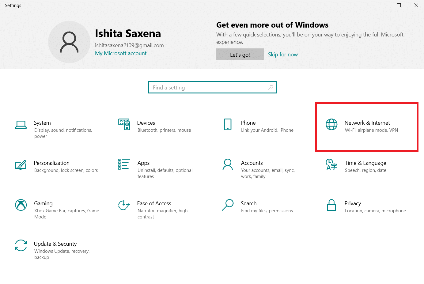Screen dimensions: 424x284
Task: Select the Network & Internet title
Action: tap(367, 123)
